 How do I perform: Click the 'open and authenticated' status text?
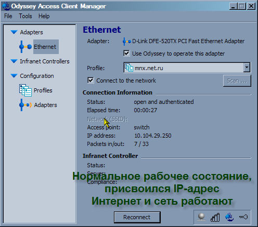click(x=164, y=102)
